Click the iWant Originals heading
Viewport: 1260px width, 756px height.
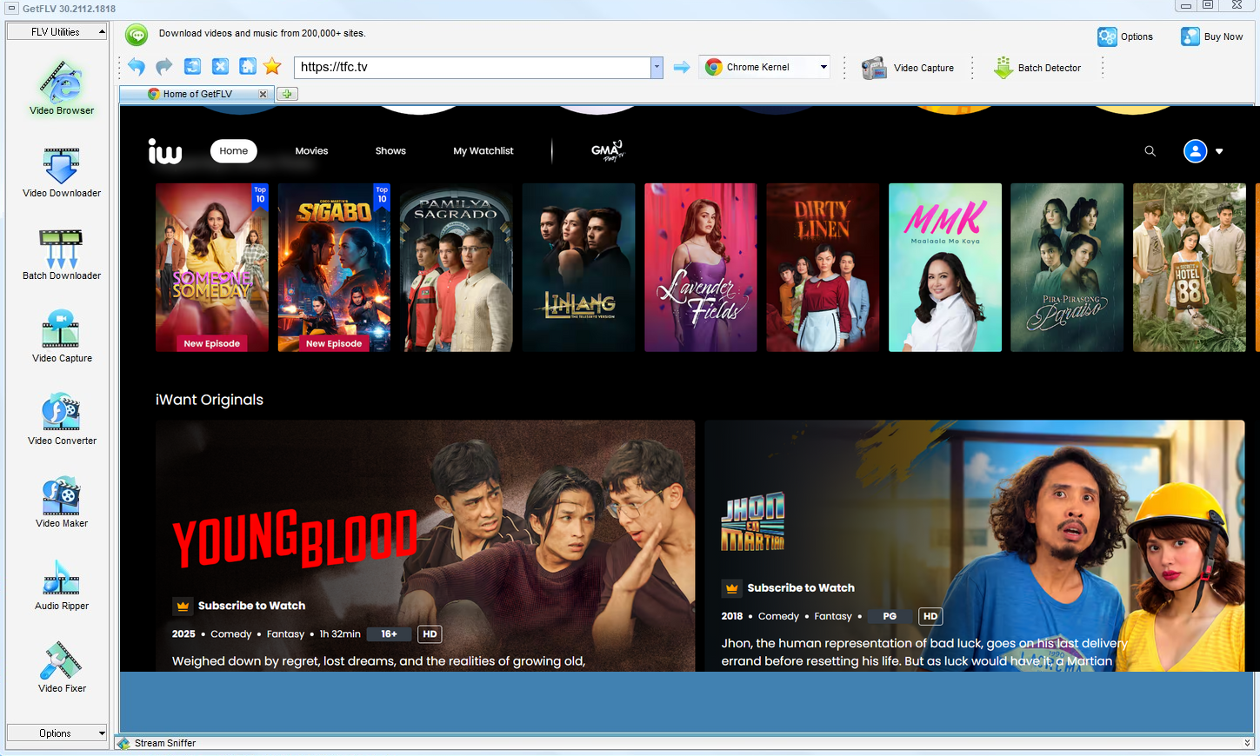[210, 400]
